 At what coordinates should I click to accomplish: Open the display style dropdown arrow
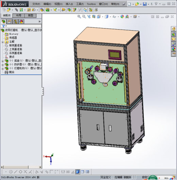point(110,17)
